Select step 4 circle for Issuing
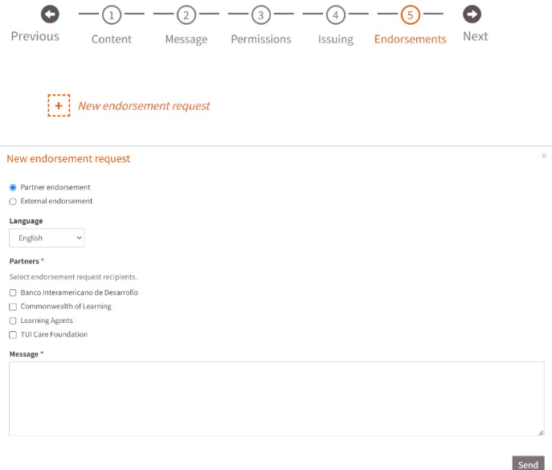This screenshot has height=470, width=552. [x=336, y=15]
